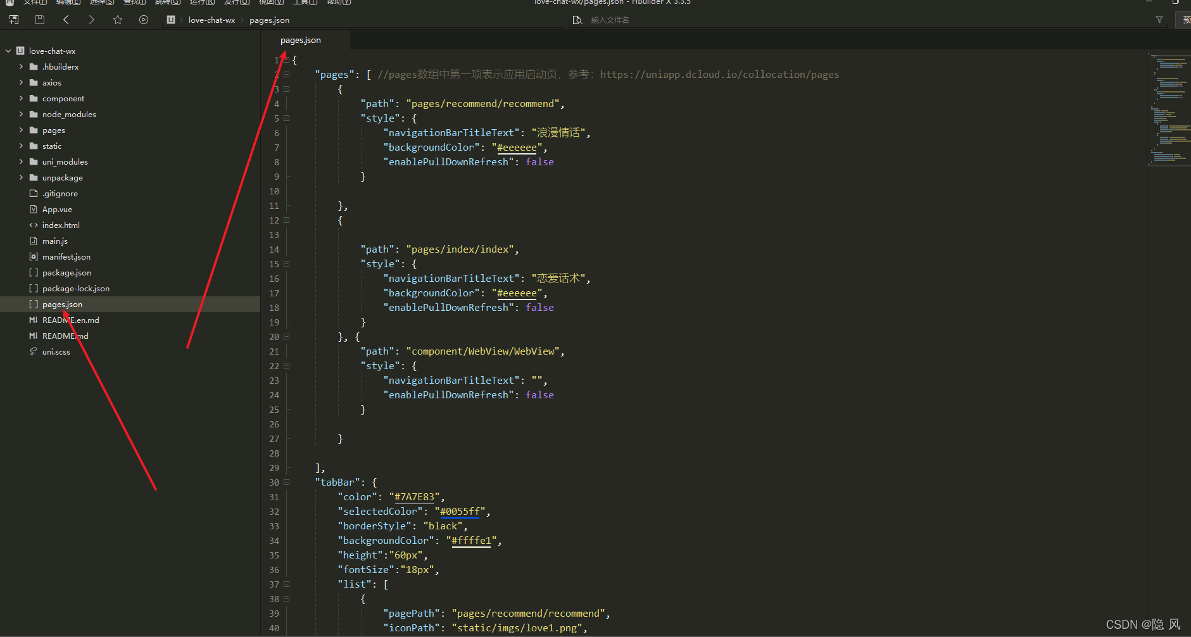The height and width of the screenshot is (637, 1191).
Task: Open the 视图(V) menu
Action: pos(271,2)
